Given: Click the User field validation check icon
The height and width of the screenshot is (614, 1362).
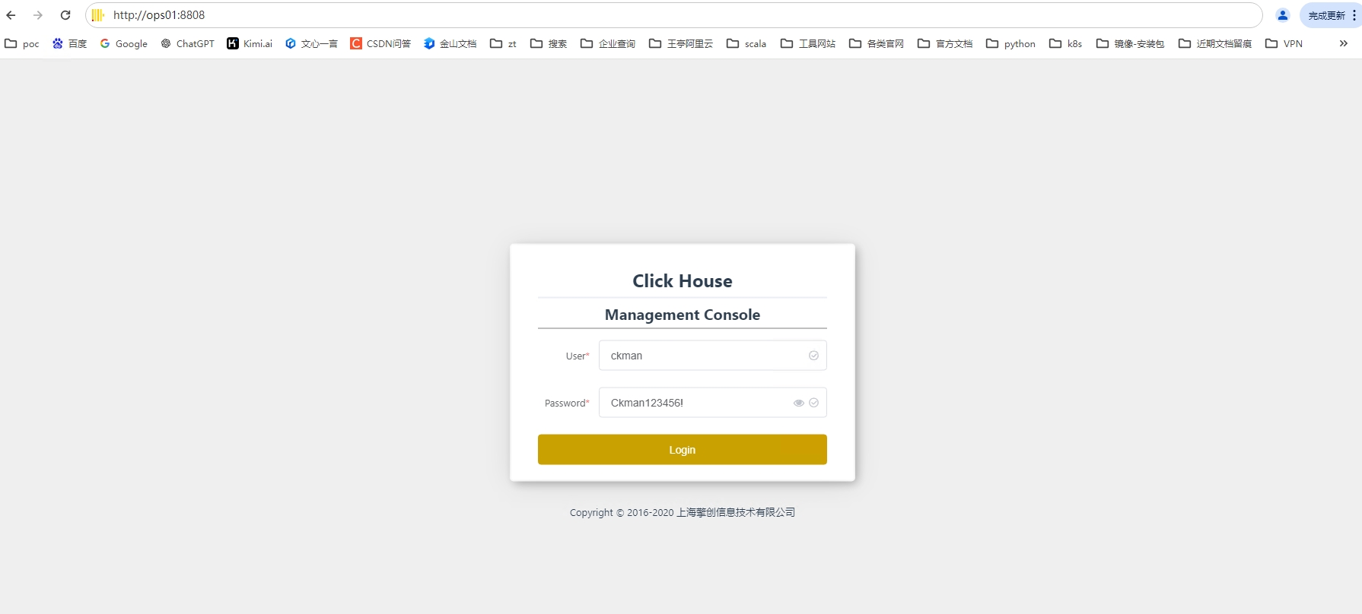Looking at the screenshot, I should [x=813, y=356].
